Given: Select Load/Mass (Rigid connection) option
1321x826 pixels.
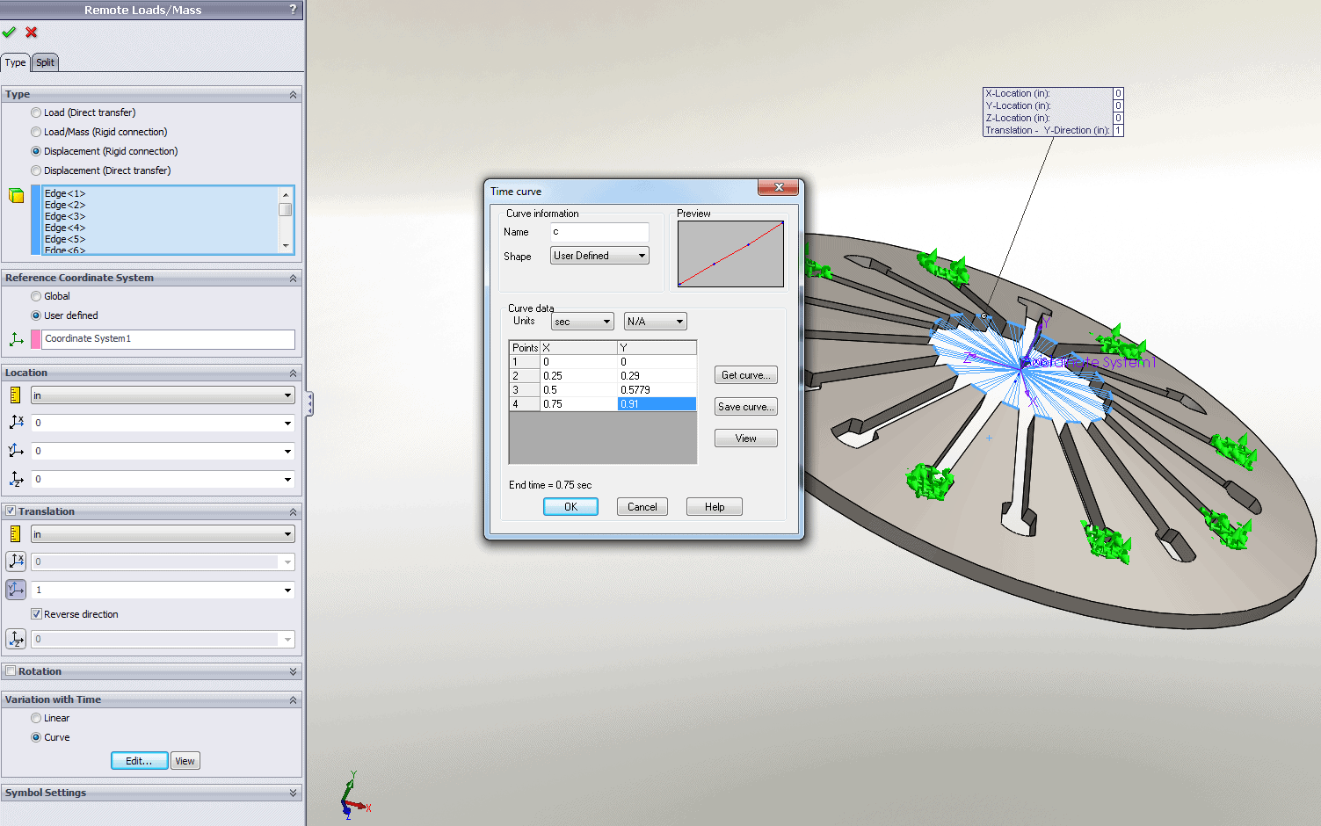Looking at the screenshot, I should tap(36, 132).
